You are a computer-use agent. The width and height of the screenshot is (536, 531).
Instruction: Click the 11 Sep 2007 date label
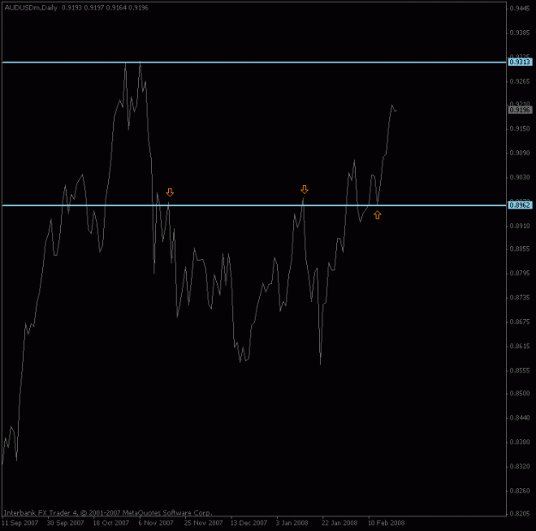[x=20, y=522]
